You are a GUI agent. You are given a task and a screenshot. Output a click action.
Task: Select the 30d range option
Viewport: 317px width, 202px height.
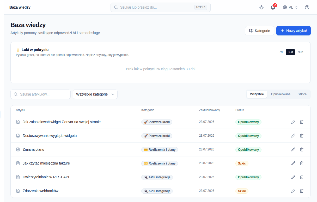pyautogui.click(x=290, y=52)
